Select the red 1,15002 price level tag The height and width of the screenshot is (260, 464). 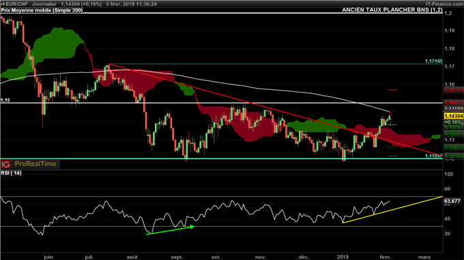[x=454, y=103]
